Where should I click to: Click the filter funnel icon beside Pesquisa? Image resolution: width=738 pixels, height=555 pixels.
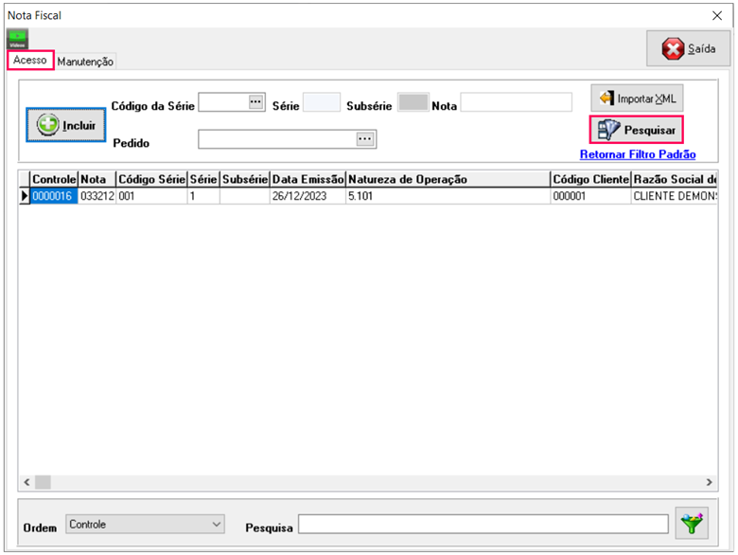click(693, 524)
